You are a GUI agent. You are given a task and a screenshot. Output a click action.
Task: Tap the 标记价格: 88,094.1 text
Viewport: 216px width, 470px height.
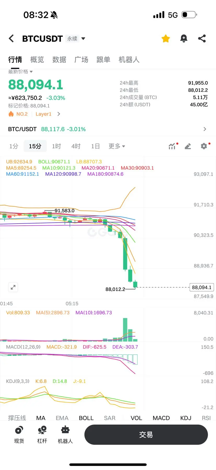(x=29, y=106)
